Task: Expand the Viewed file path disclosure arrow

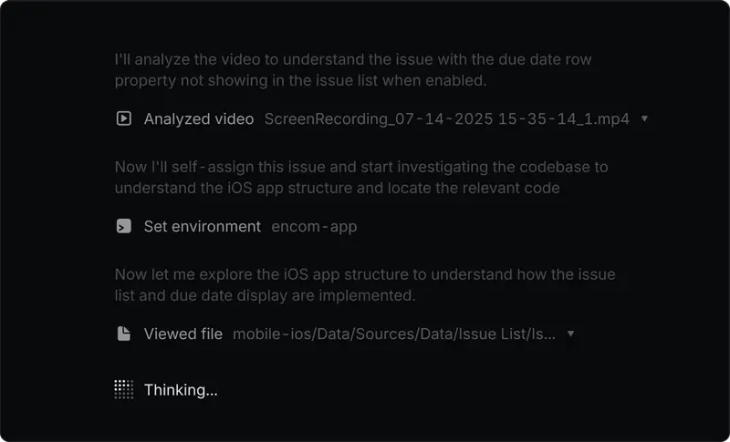Action: point(570,334)
